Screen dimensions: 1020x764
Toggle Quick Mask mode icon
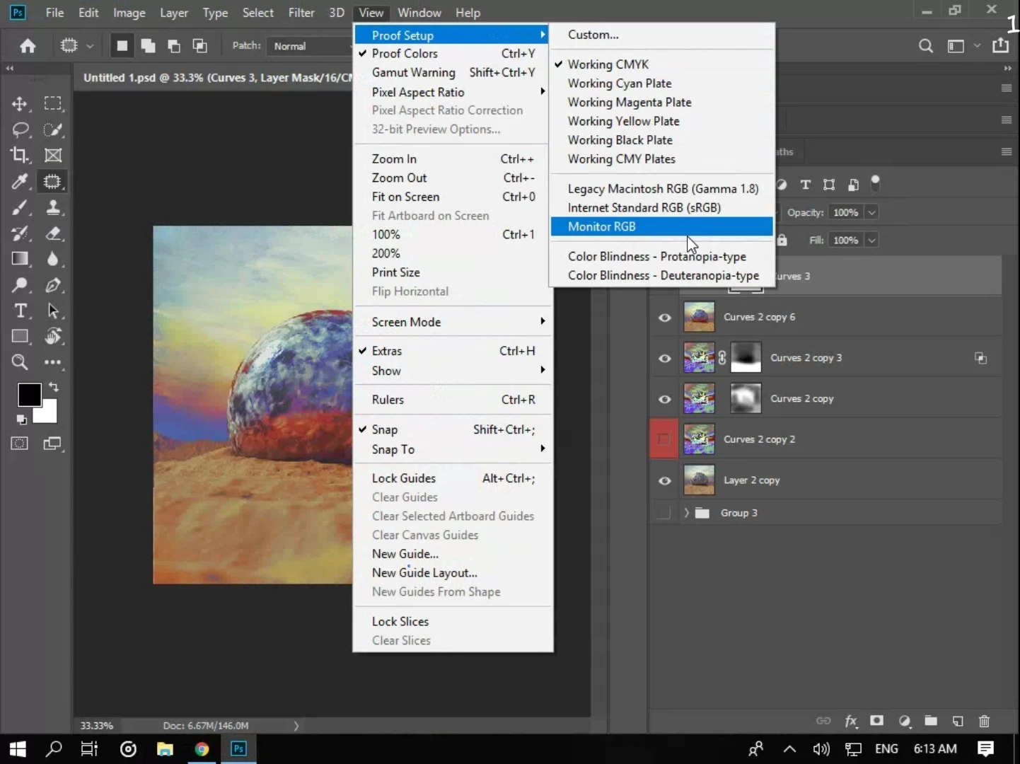tap(19, 444)
